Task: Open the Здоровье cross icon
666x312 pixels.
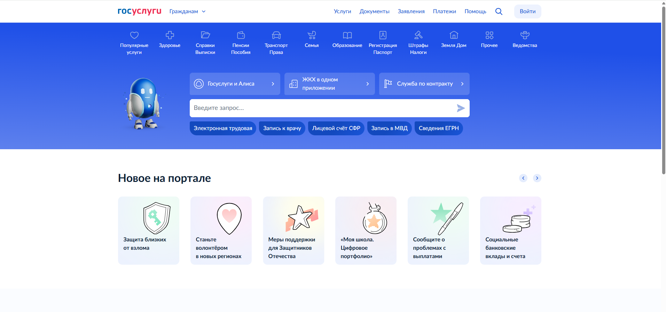Action: tap(170, 35)
